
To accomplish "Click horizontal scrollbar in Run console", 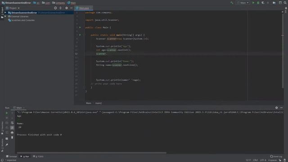I will (91, 153).
